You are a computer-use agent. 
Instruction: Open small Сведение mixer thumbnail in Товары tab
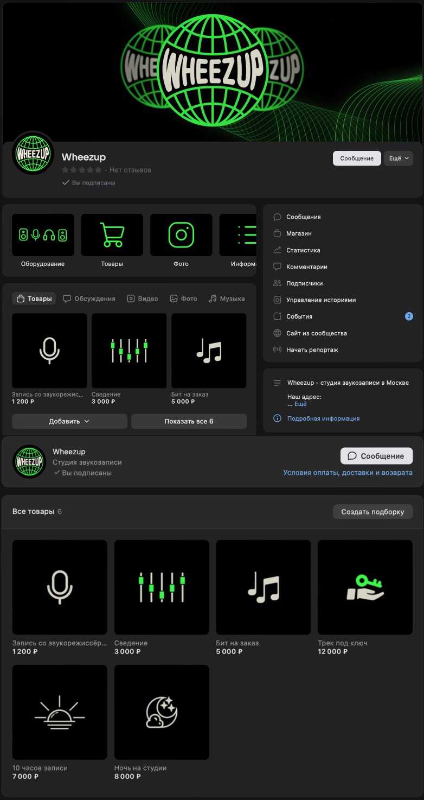(x=129, y=351)
